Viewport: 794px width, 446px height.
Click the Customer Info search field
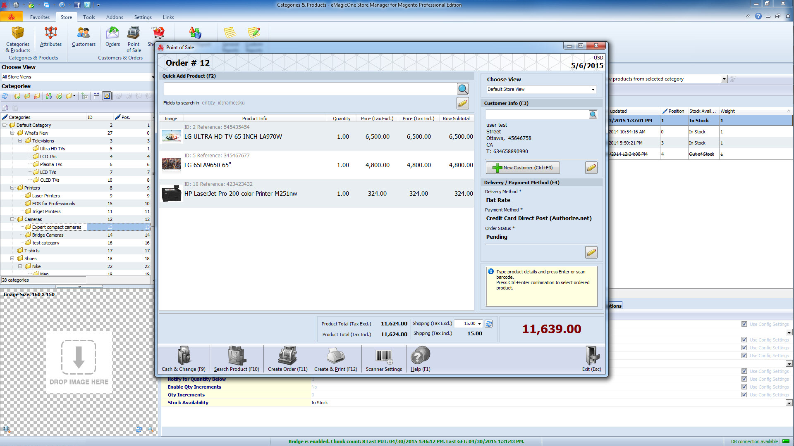pos(537,114)
